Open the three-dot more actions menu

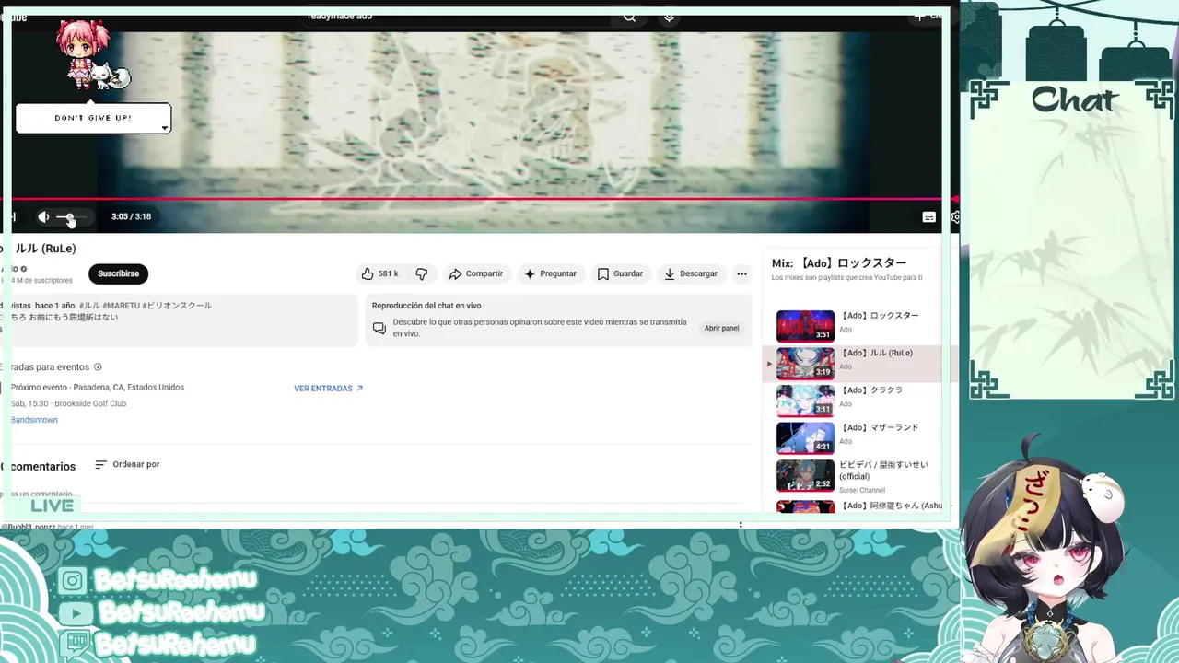[741, 273]
